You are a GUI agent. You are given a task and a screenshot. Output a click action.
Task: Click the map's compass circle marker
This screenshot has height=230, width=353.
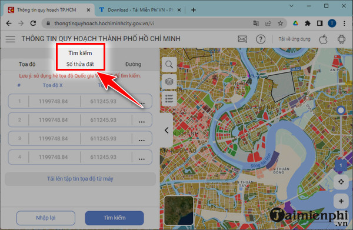[x=341, y=110]
